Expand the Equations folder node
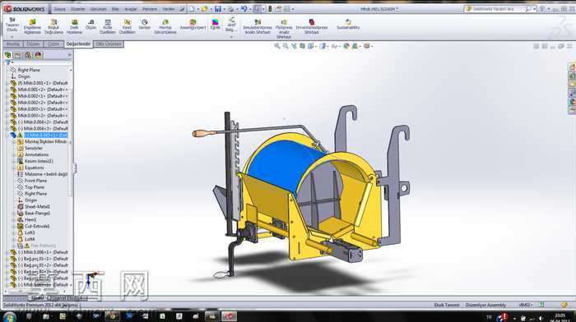This screenshot has width=576, height=322. point(14,168)
